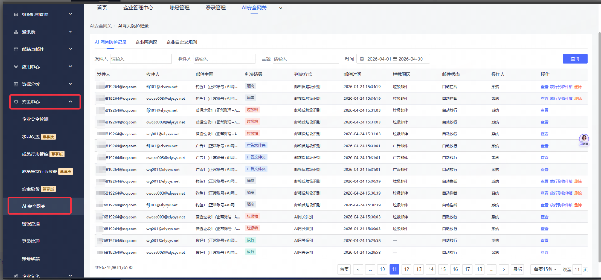This screenshot has width=601, height=280.
Task: Open 成员行为管控 in the sidebar
Action: (35, 154)
